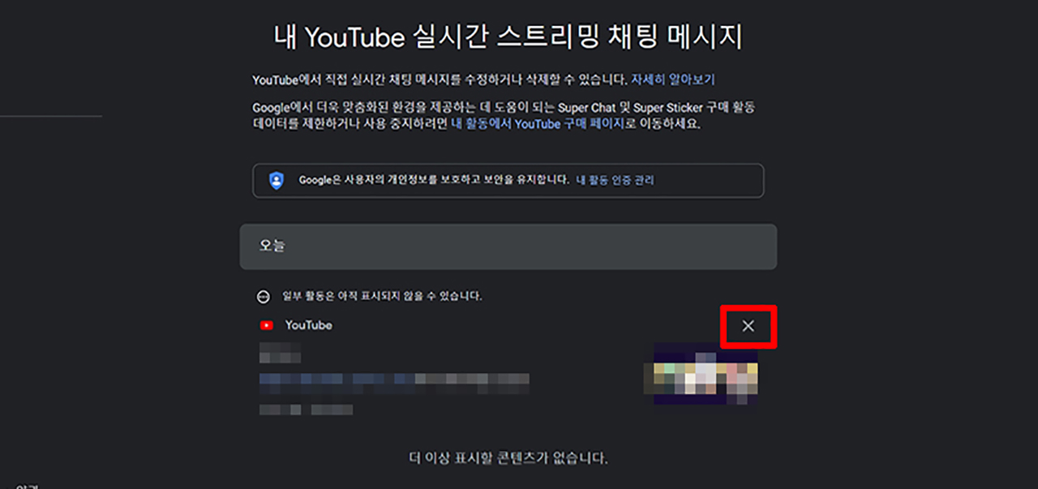Click the circle icon beside 일부 활동은 notice

click(264, 297)
